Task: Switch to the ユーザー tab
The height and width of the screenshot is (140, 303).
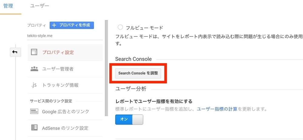Action: coord(39,6)
